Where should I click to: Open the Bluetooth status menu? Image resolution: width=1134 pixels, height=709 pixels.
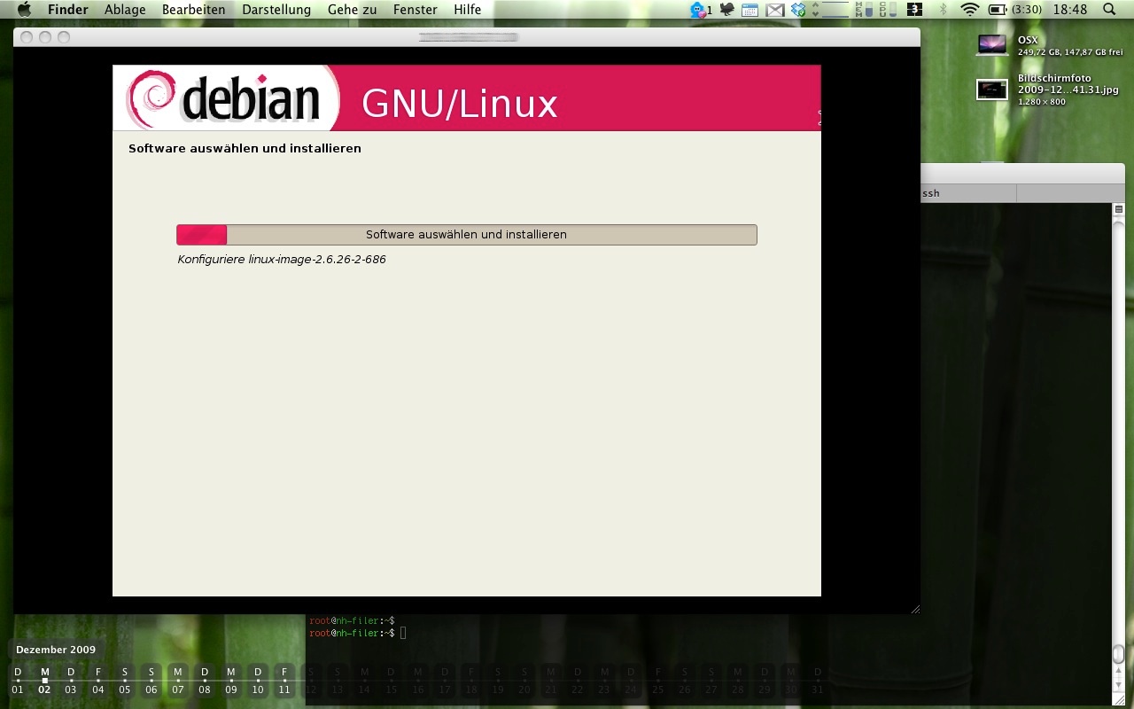click(x=943, y=10)
